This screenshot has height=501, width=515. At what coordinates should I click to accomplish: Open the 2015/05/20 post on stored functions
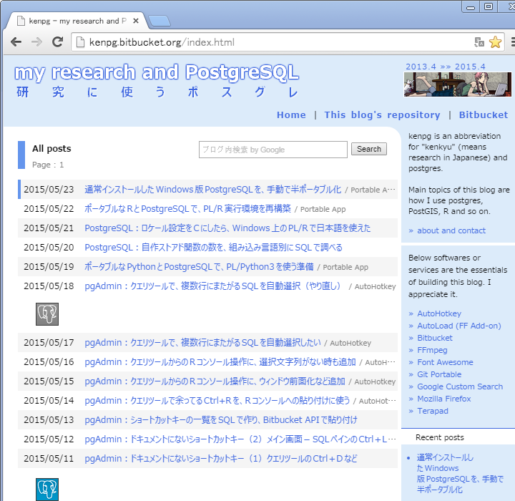pyautogui.click(x=213, y=247)
